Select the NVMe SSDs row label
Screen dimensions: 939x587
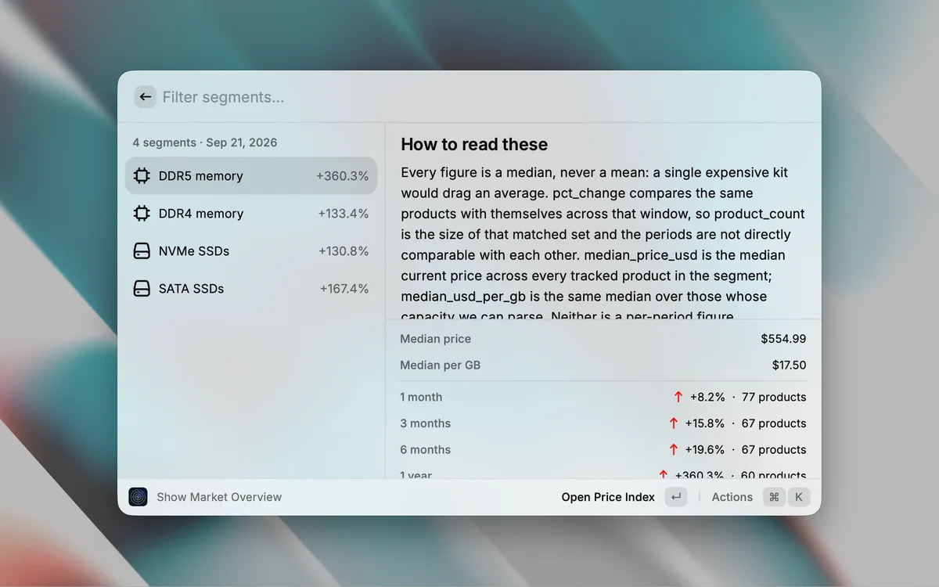point(194,251)
